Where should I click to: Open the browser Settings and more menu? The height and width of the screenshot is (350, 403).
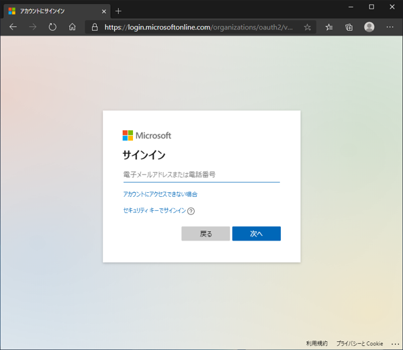tap(390, 27)
